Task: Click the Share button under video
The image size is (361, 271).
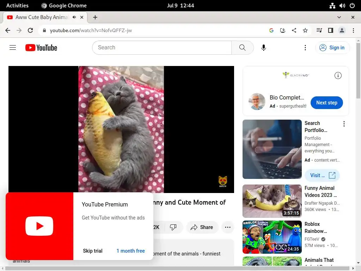Action: 202,227
